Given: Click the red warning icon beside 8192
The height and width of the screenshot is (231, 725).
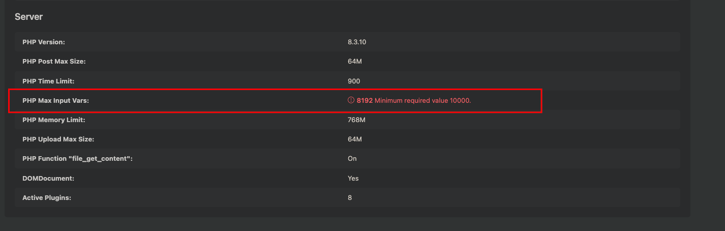Looking at the screenshot, I should click(x=351, y=100).
